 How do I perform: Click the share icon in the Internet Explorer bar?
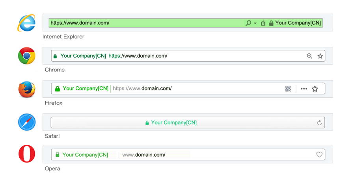click(263, 23)
